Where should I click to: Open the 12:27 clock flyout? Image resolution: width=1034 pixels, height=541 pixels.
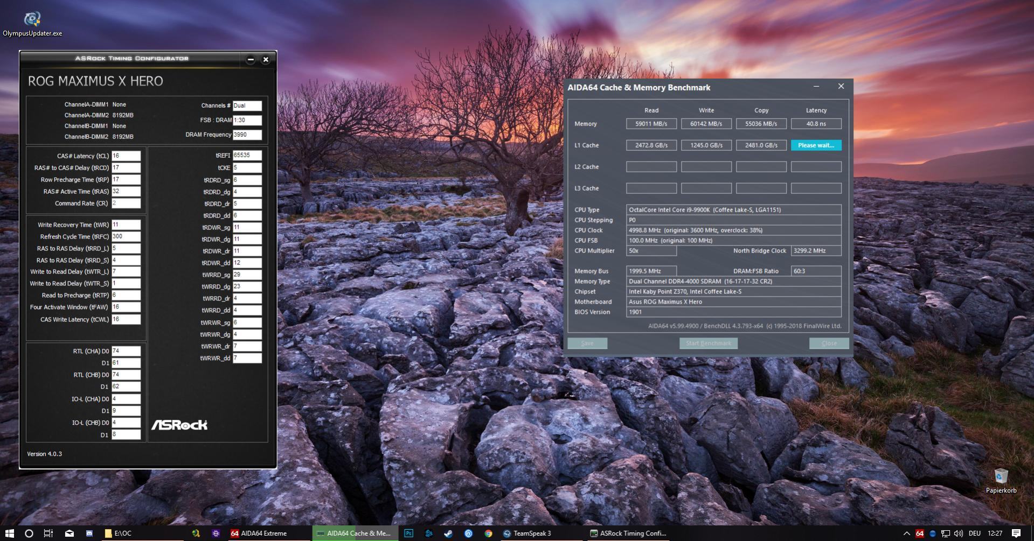point(995,533)
